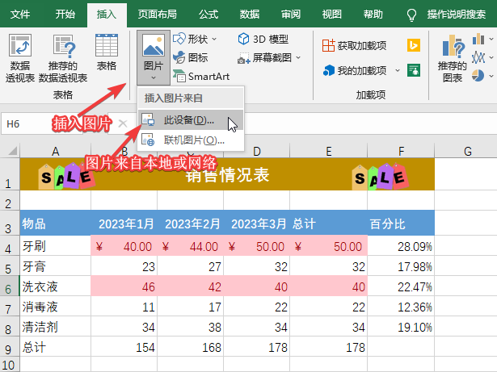Open the Data (数据) tab
Screen dimensions: 497x372
[250, 15]
